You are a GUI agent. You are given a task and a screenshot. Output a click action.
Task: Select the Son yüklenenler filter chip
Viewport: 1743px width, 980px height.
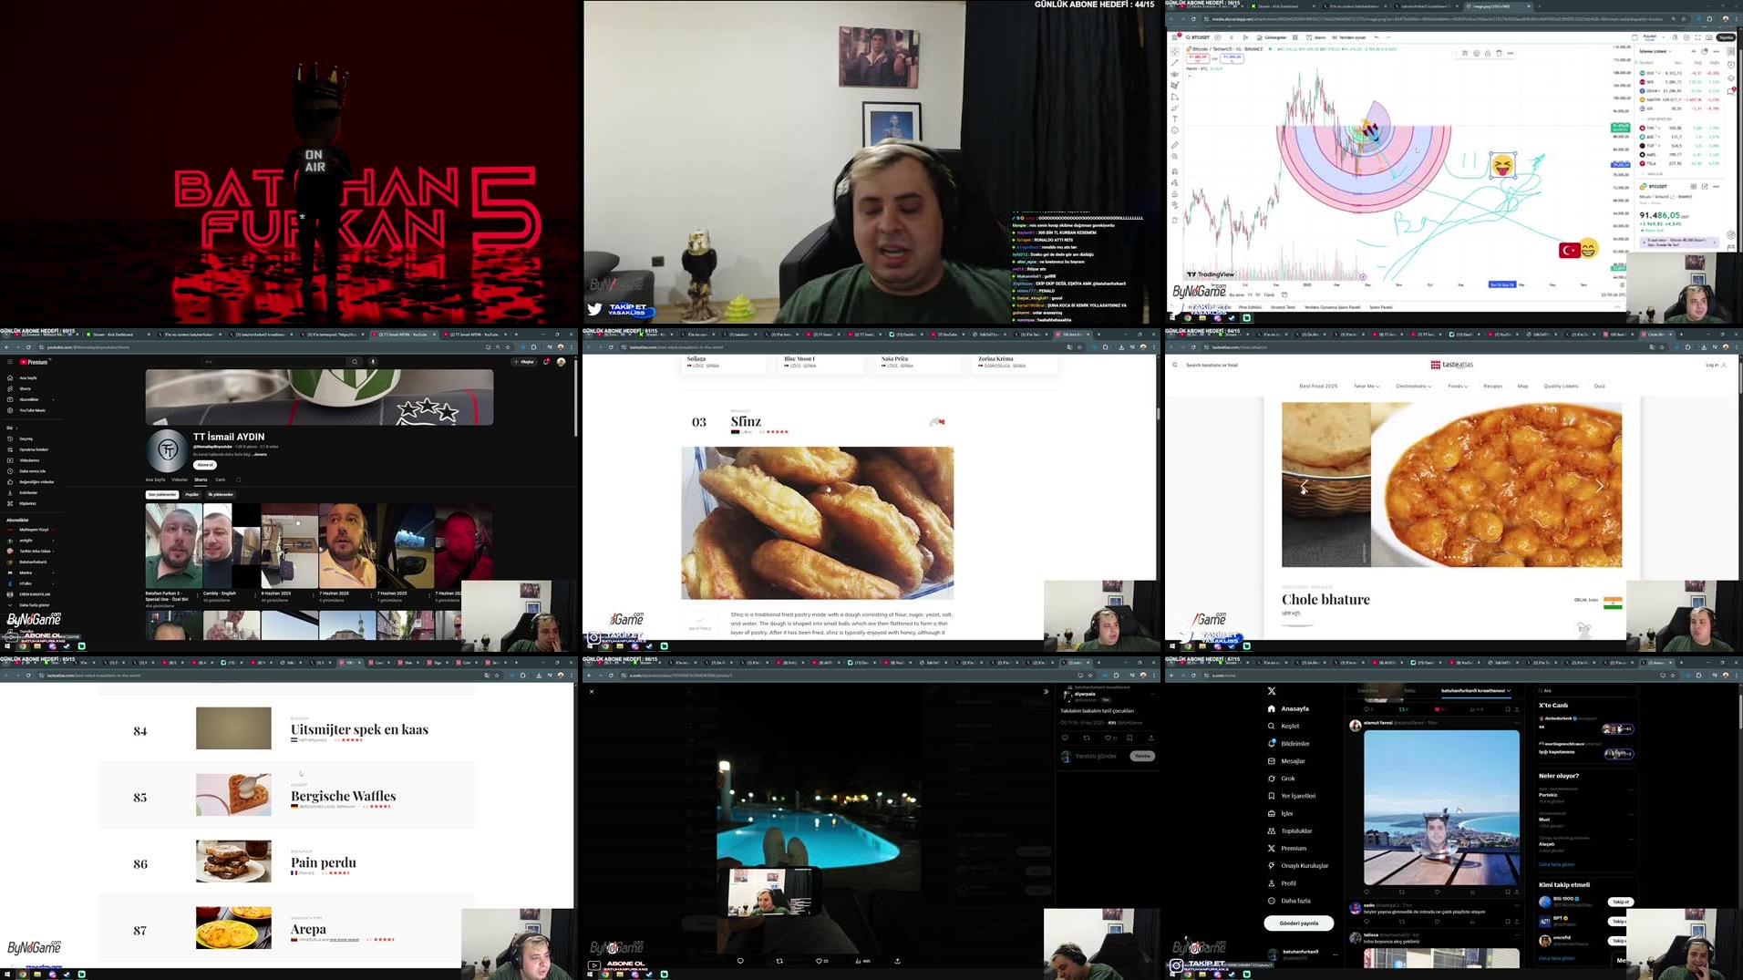(162, 494)
